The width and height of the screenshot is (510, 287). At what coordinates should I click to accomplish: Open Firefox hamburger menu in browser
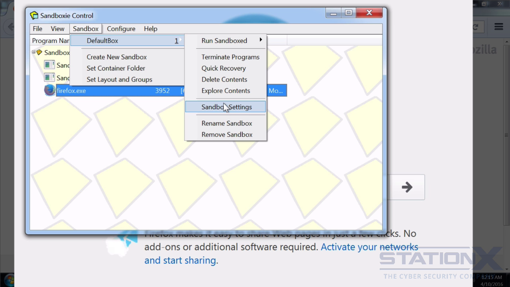coord(499,27)
